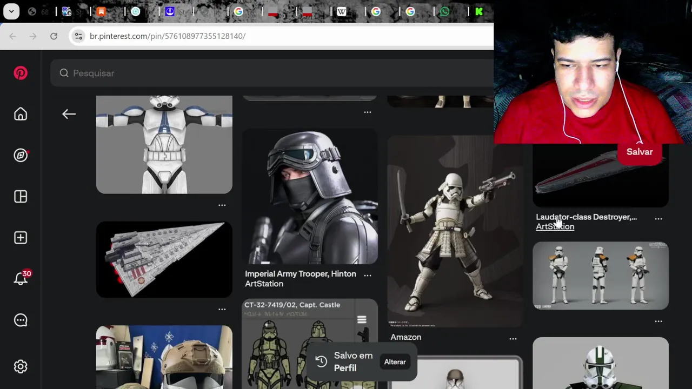
Task: Go to the Home feed icon
Action: click(x=21, y=114)
